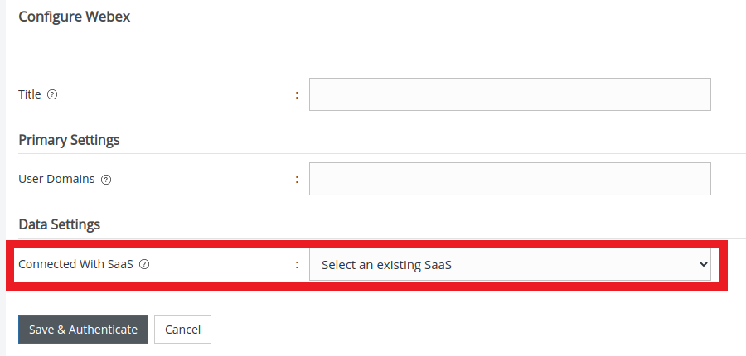Screen dimensions: 746x356
Task: Click the User Domains label text
Action: (56, 179)
